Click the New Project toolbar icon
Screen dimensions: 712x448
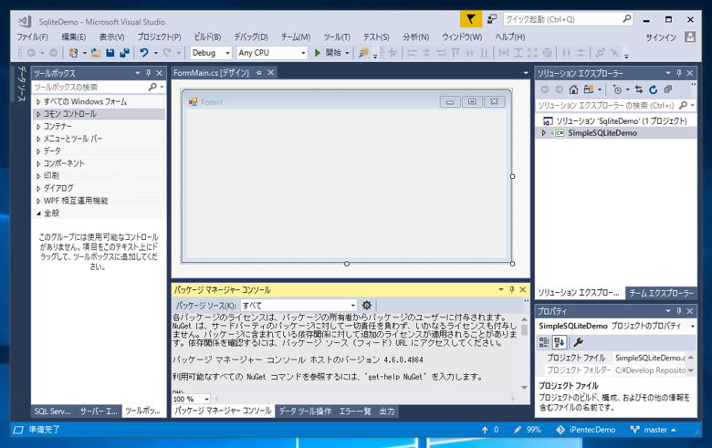[73, 53]
